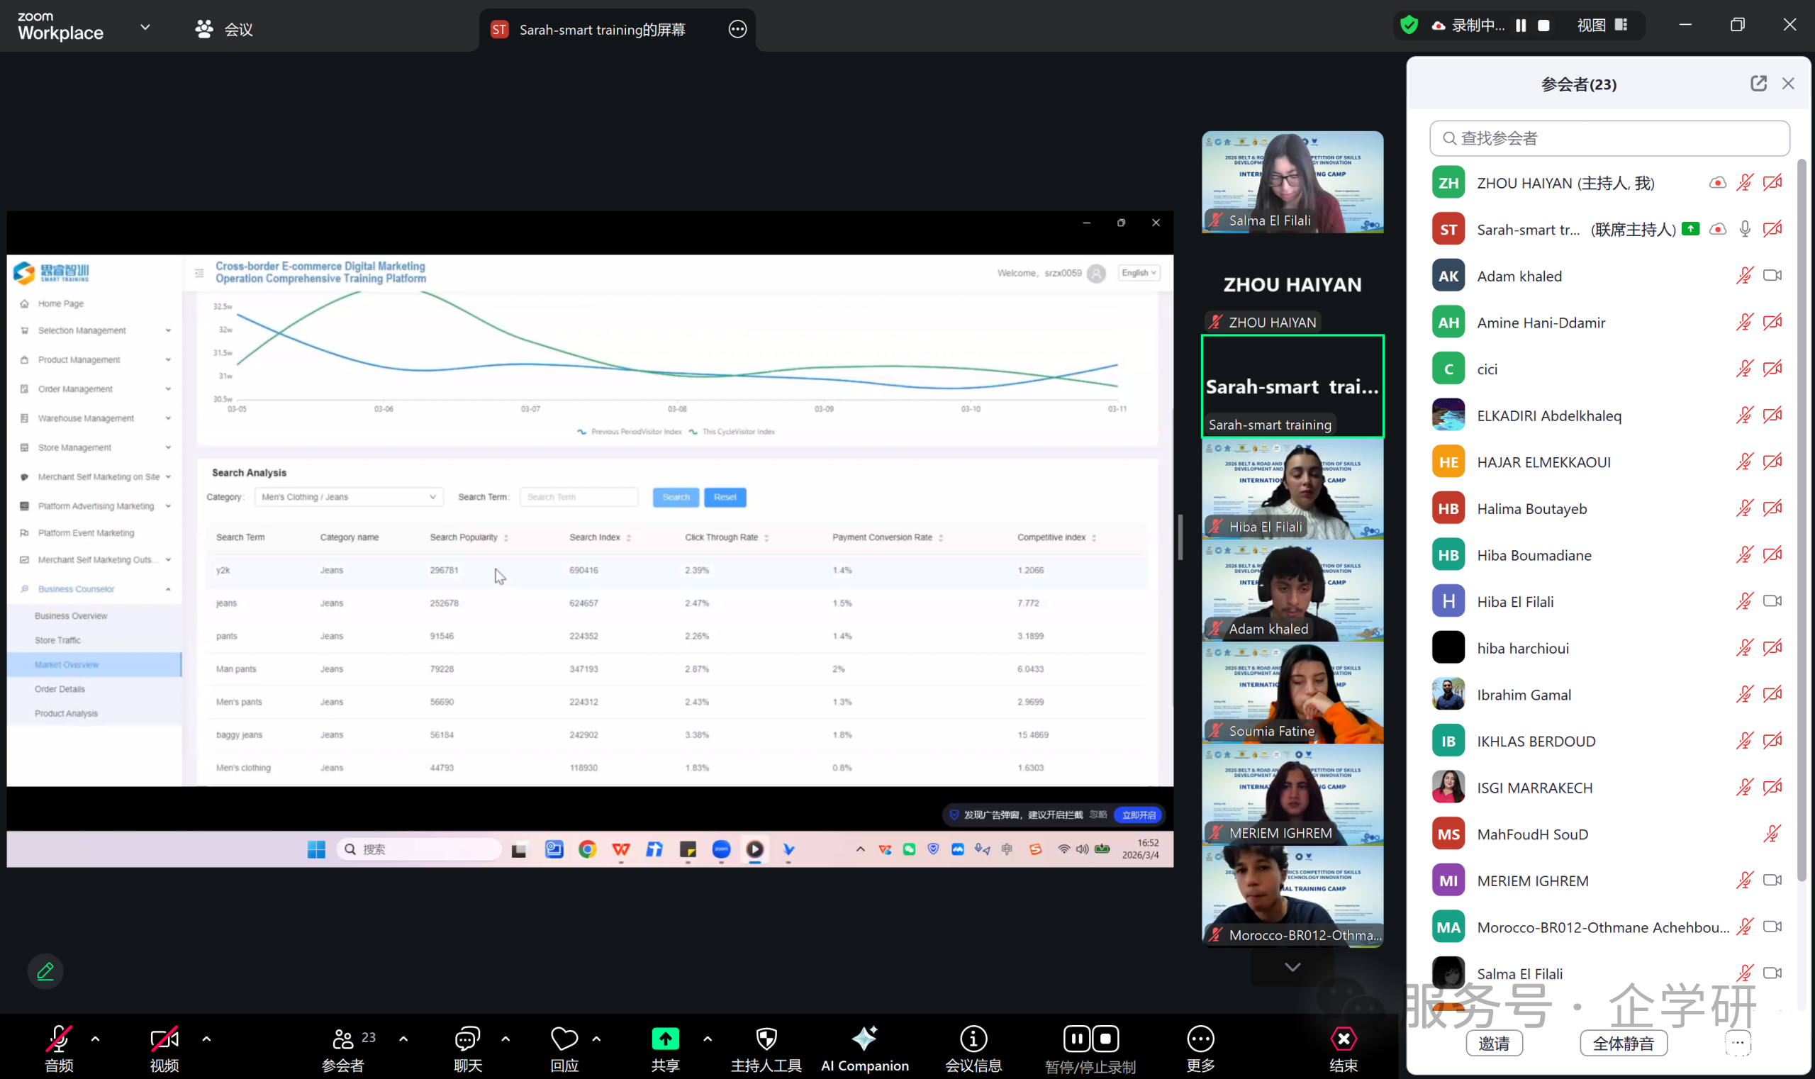Click the green Share screen icon

click(x=664, y=1039)
